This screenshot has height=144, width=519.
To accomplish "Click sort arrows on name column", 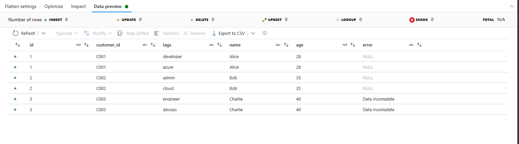I will click(x=286, y=45).
